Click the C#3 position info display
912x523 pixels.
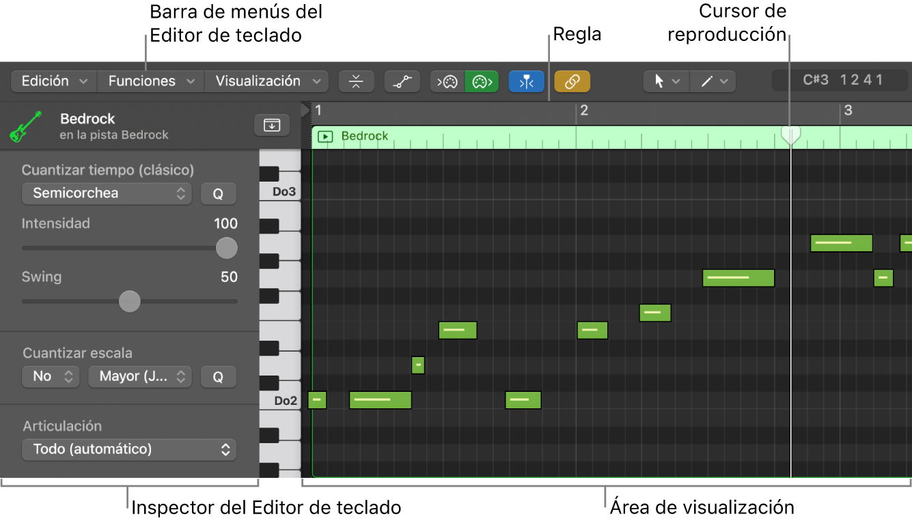point(842,81)
